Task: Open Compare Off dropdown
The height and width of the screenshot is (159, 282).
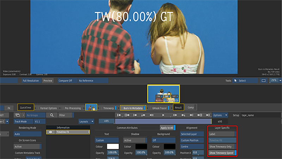Action: pyautogui.click(x=67, y=81)
